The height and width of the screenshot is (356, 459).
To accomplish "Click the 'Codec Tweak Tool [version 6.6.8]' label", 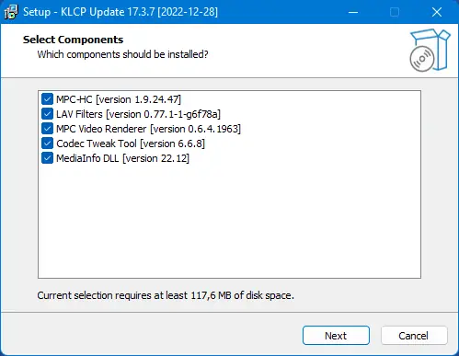I will 131,144.
